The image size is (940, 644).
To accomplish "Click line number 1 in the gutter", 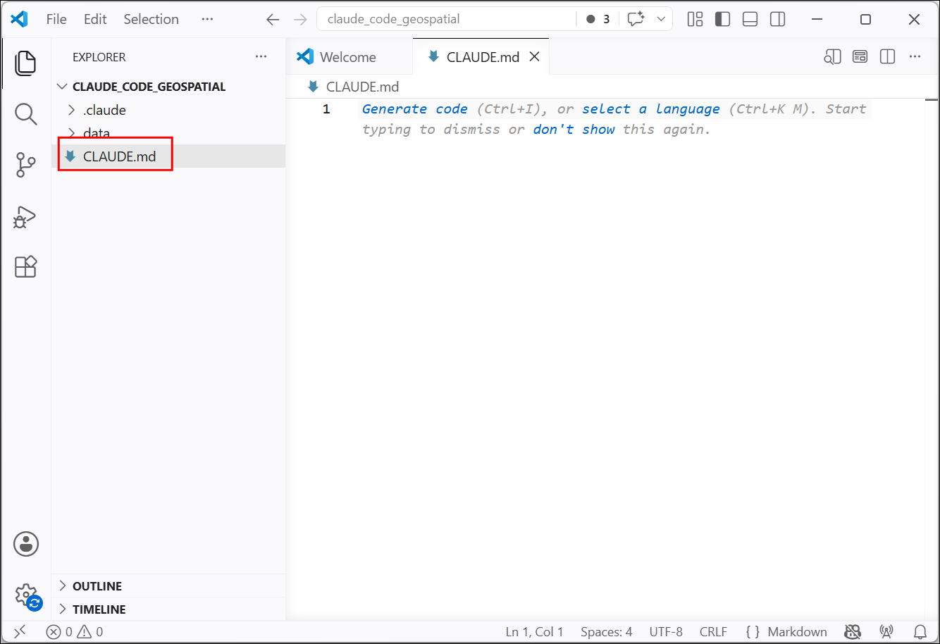I will (326, 109).
